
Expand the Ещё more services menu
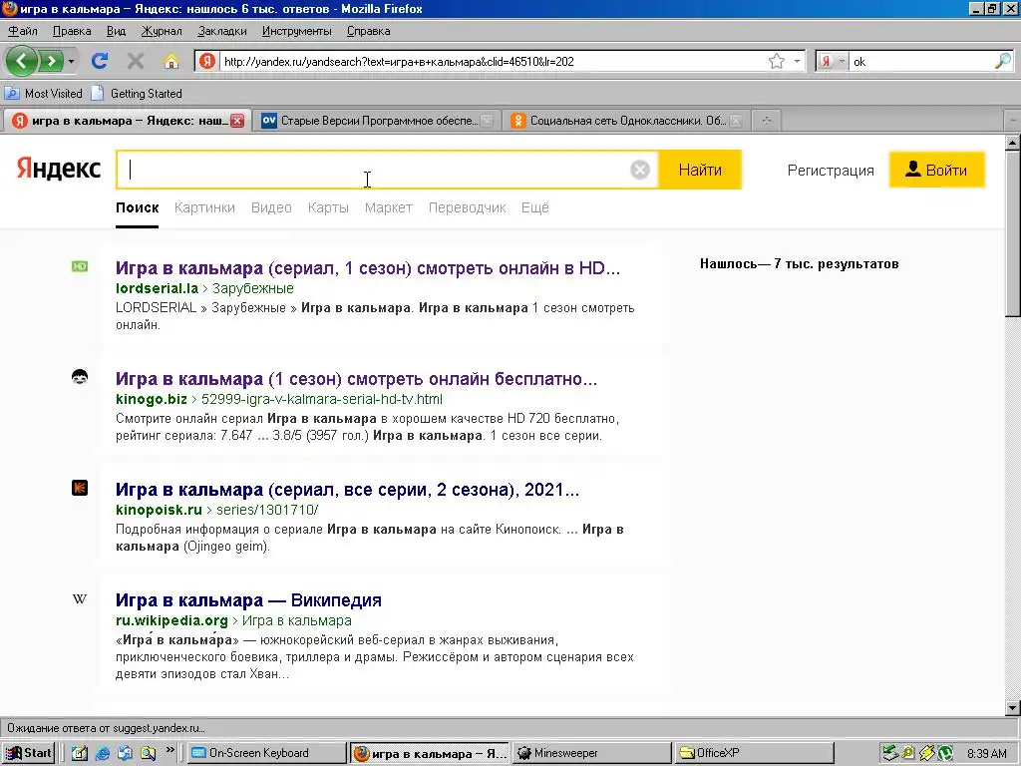tap(534, 207)
